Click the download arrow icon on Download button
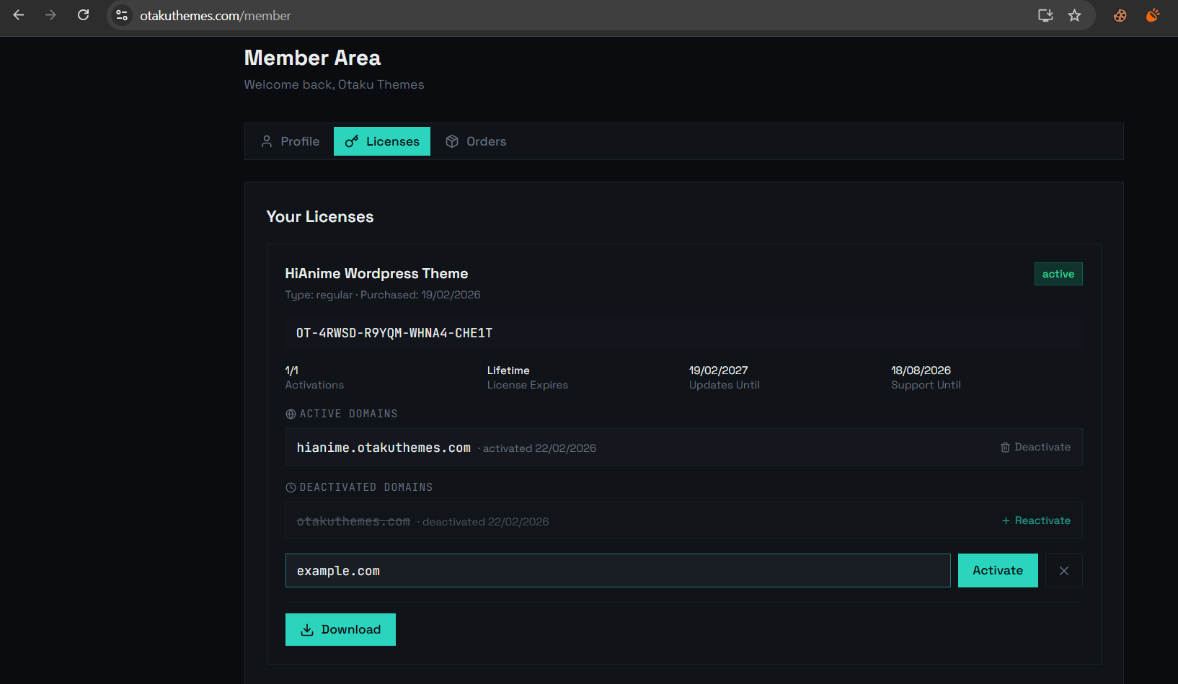Viewport: 1178px width, 684px height. [309, 629]
